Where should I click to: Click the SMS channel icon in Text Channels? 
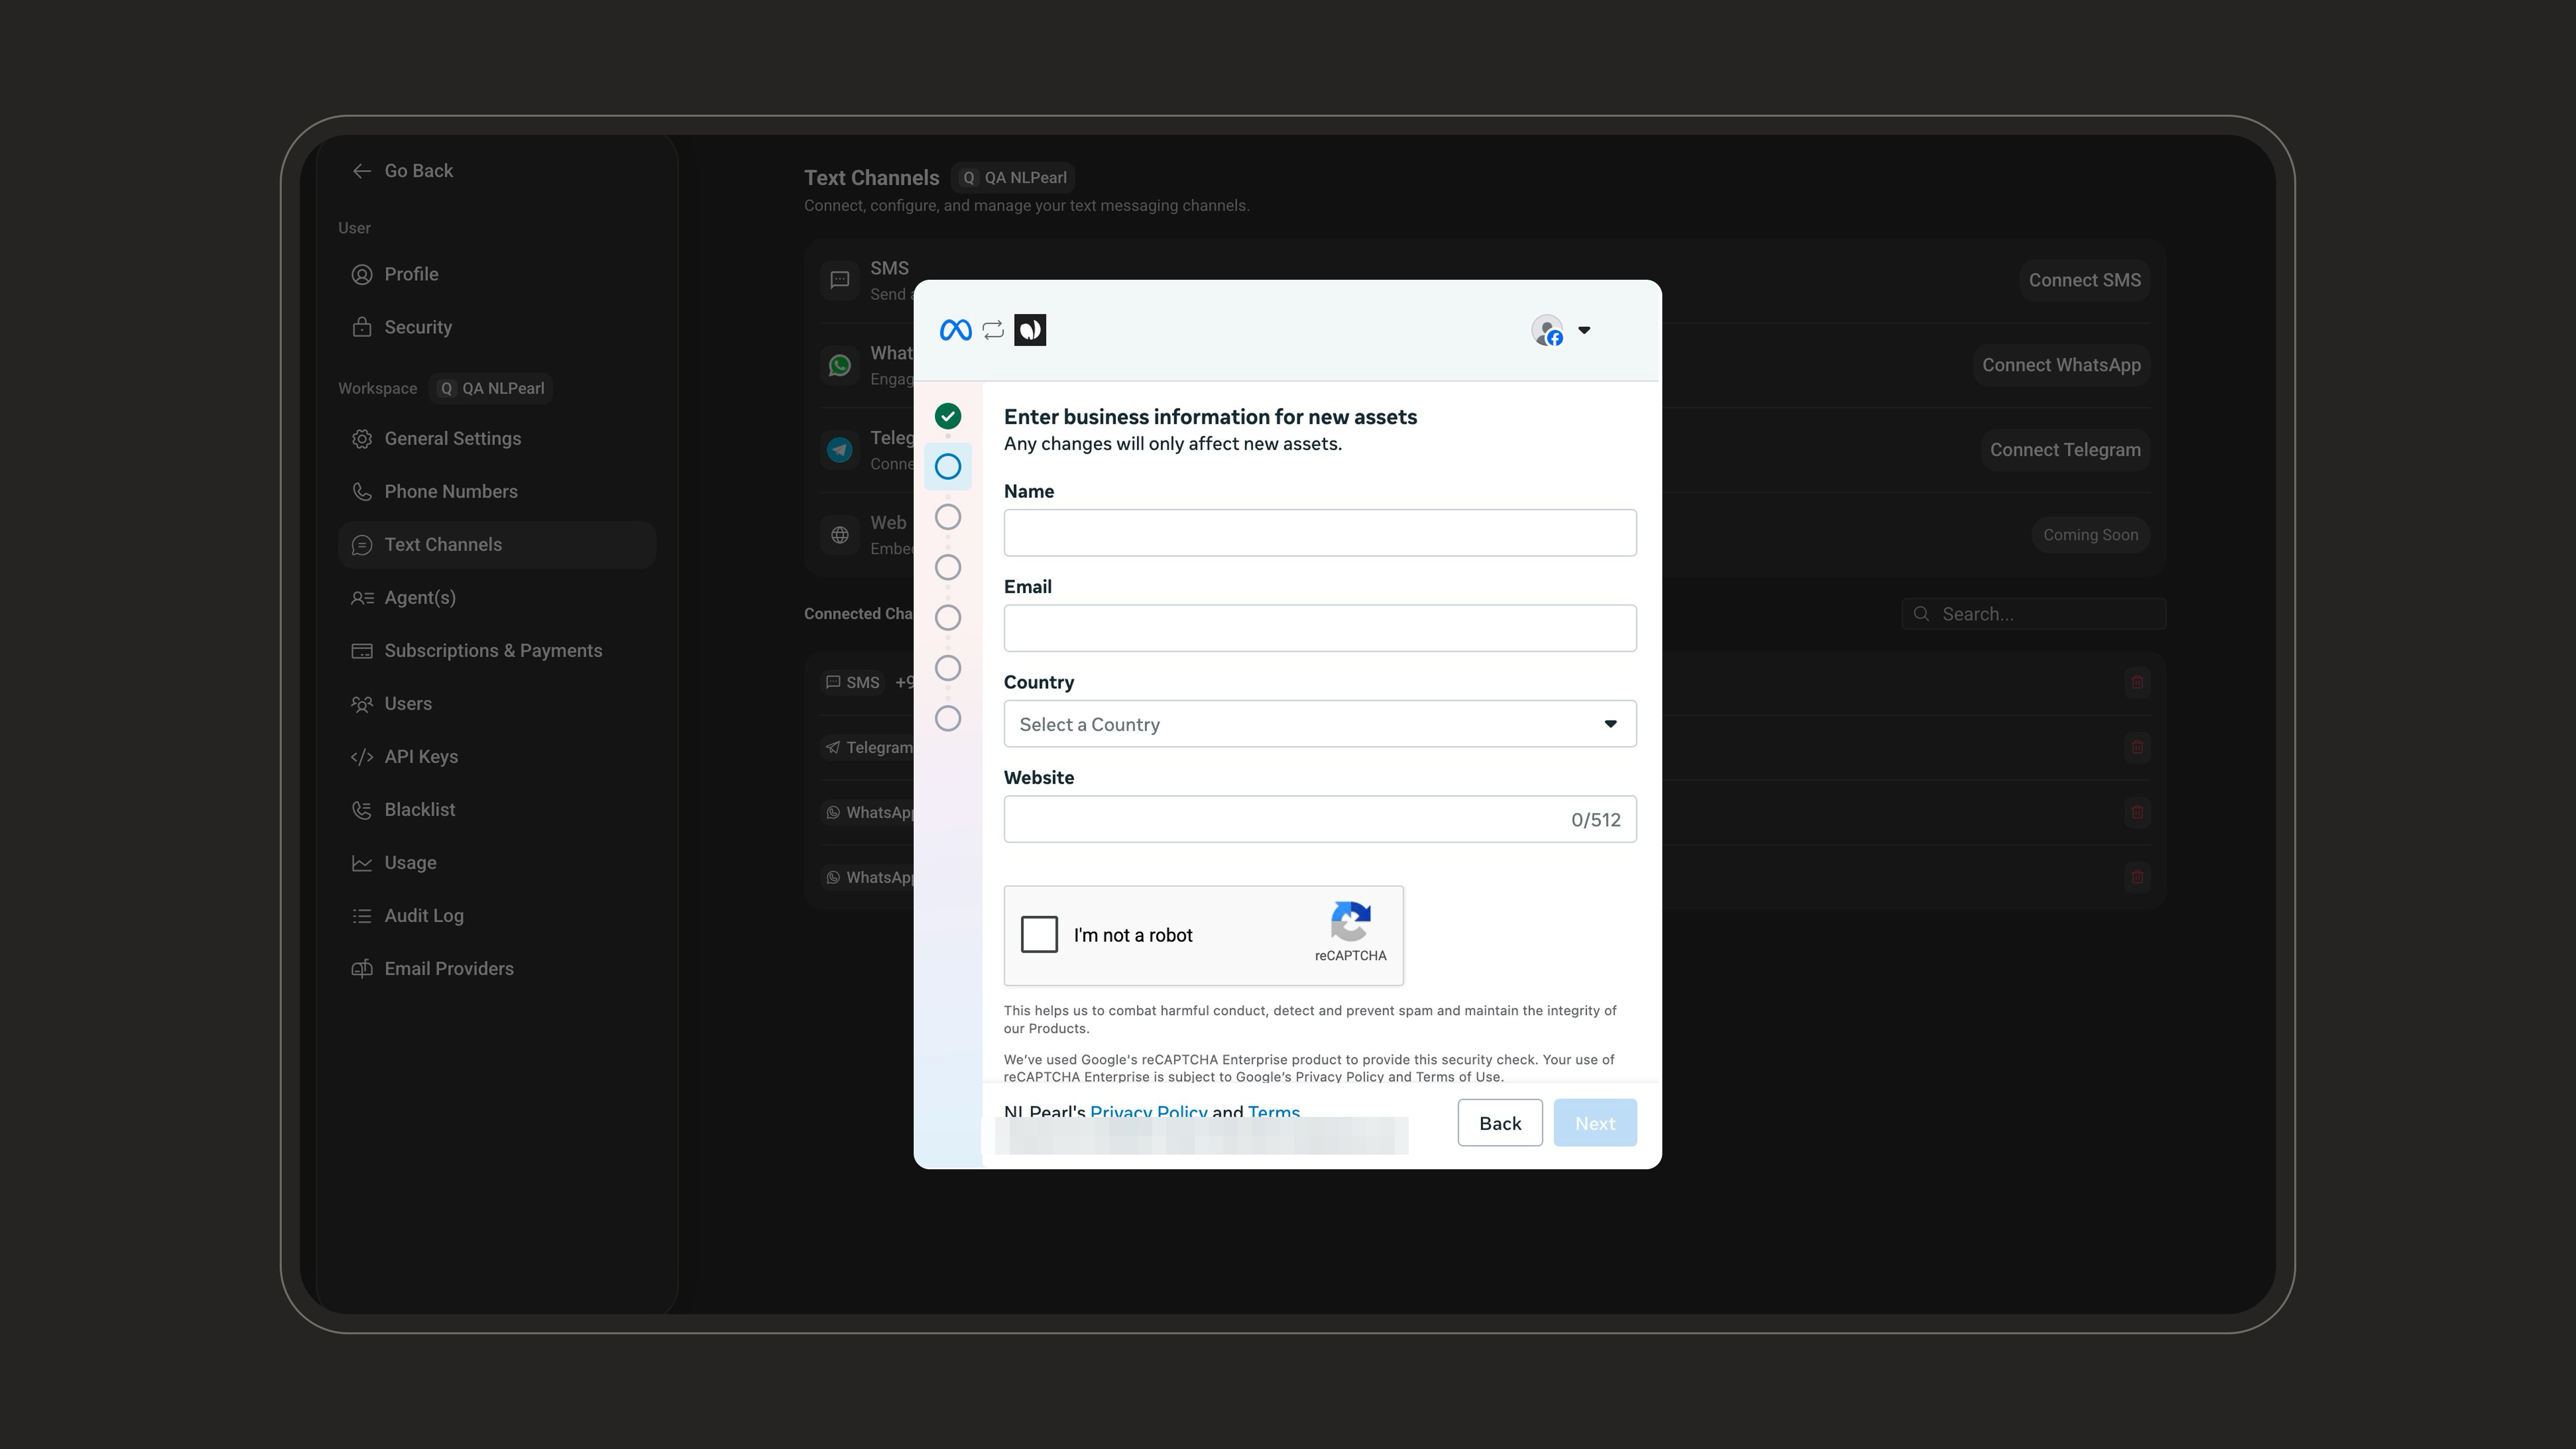[840, 280]
